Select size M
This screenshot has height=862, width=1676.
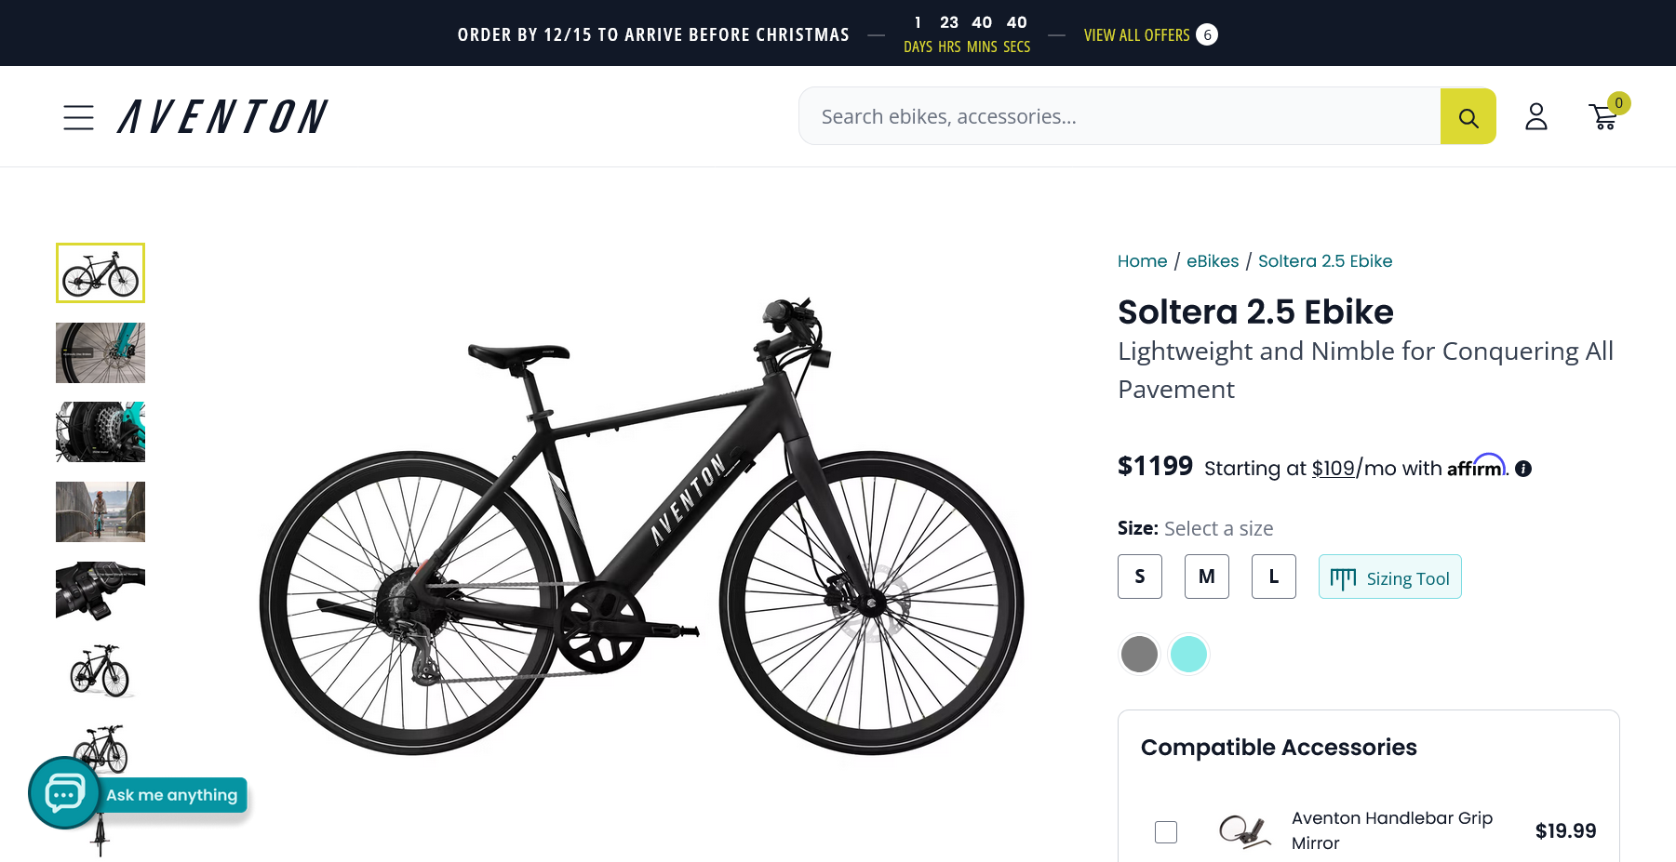[x=1206, y=577]
